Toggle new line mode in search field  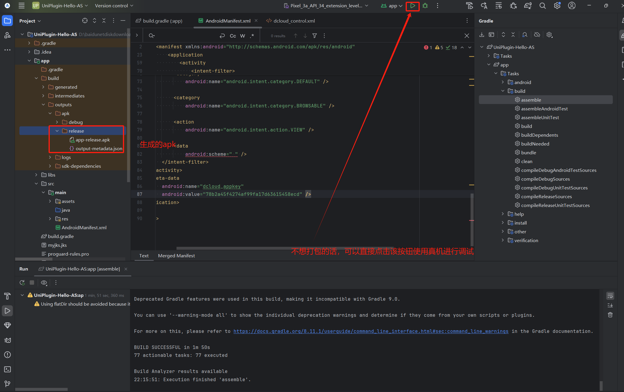tap(222, 36)
